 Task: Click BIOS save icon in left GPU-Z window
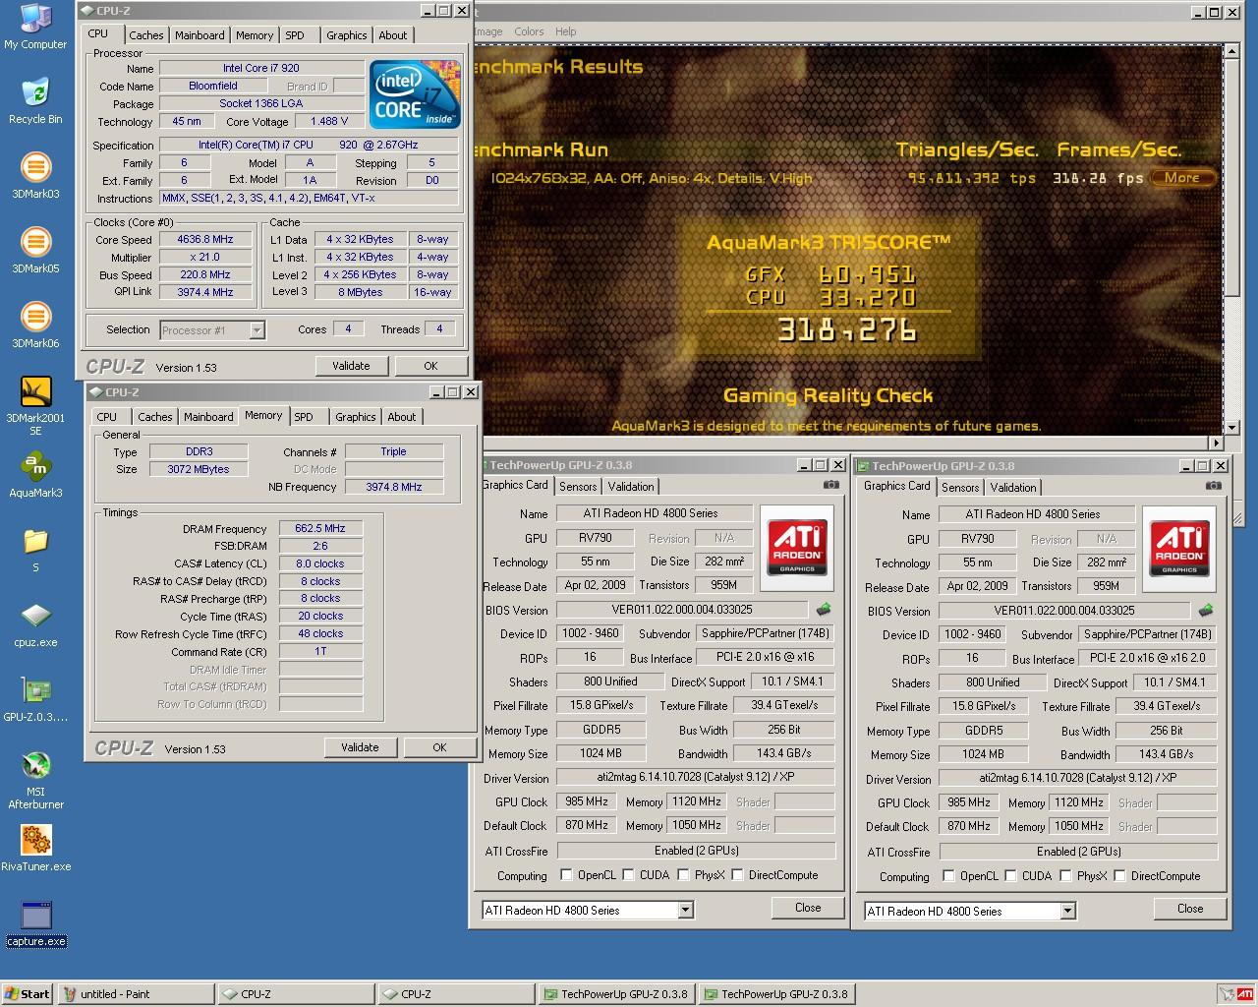(824, 610)
